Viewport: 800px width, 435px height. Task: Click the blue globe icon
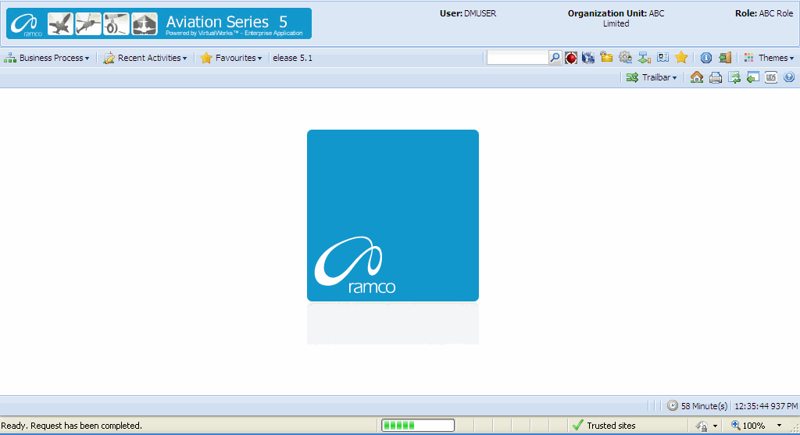pyautogui.click(x=588, y=58)
